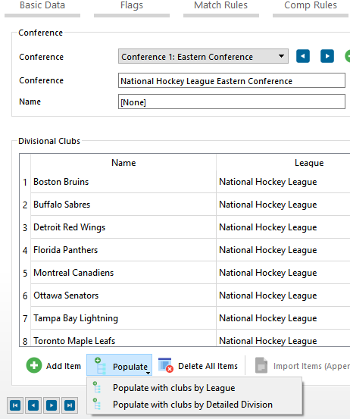Expand the Populate dropdown arrow

click(x=148, y=373)
